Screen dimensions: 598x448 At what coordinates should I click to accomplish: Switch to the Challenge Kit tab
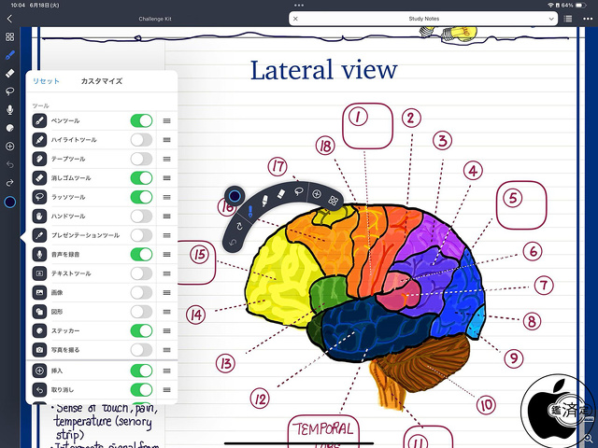click(x=155, y=19)
